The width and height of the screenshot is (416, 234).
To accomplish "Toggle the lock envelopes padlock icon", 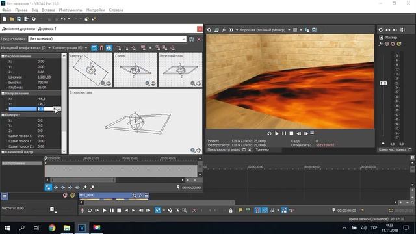I will pos(231,211).
